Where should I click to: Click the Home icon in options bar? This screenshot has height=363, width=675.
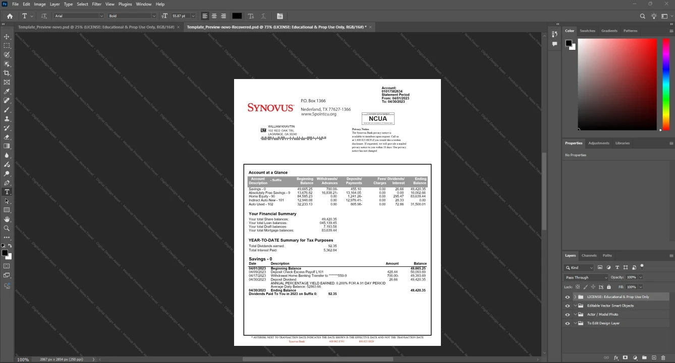pos(10,16)
